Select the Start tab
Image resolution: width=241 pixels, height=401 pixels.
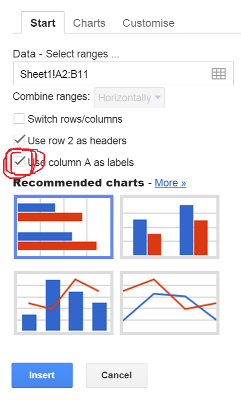pos(43,23)
